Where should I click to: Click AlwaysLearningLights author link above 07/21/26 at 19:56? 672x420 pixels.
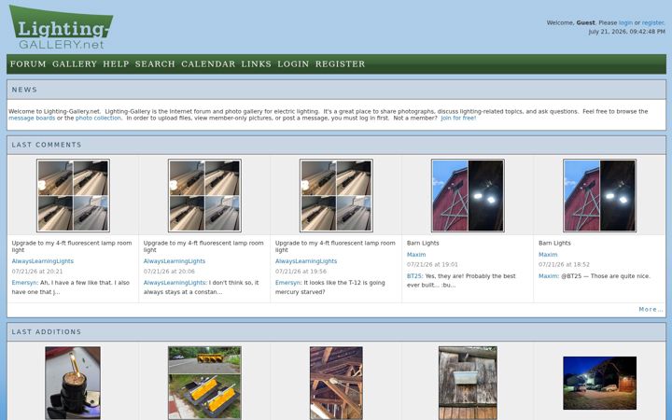(306, 261)
